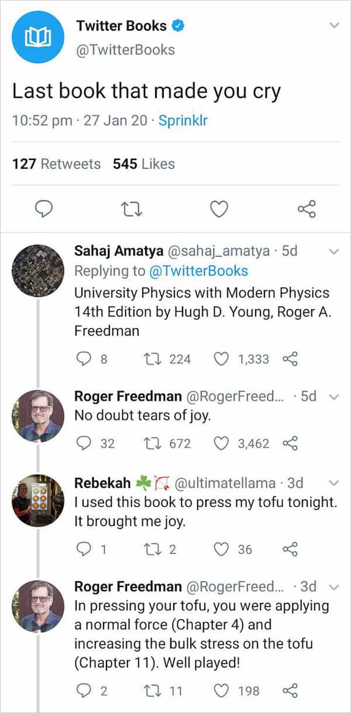Share Sahaj Amatya's University Physics tweet

coord(290,359)
